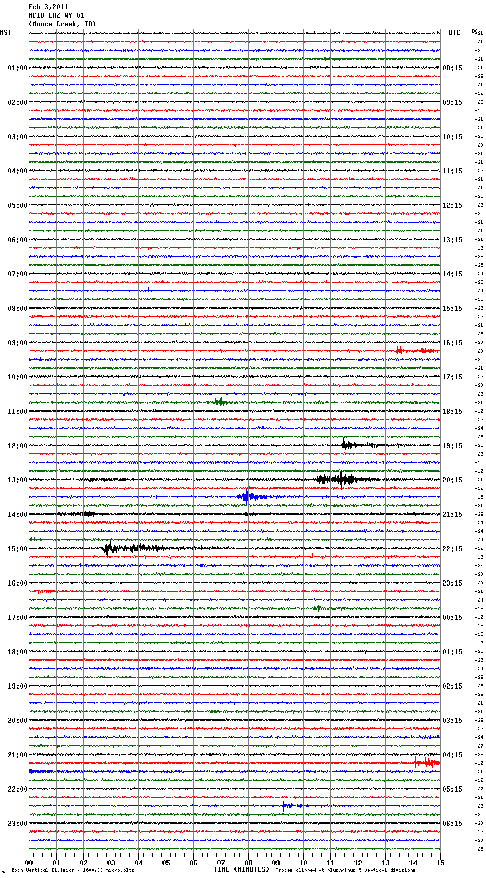
Task: Click the 13:00 MST time label
Action: pyautogui.click(x=17, y=480)
